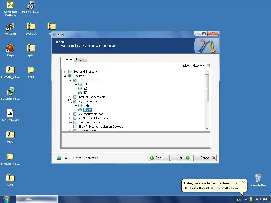
Task: Open the vc13 folder icon
Action: click(31, 72)
